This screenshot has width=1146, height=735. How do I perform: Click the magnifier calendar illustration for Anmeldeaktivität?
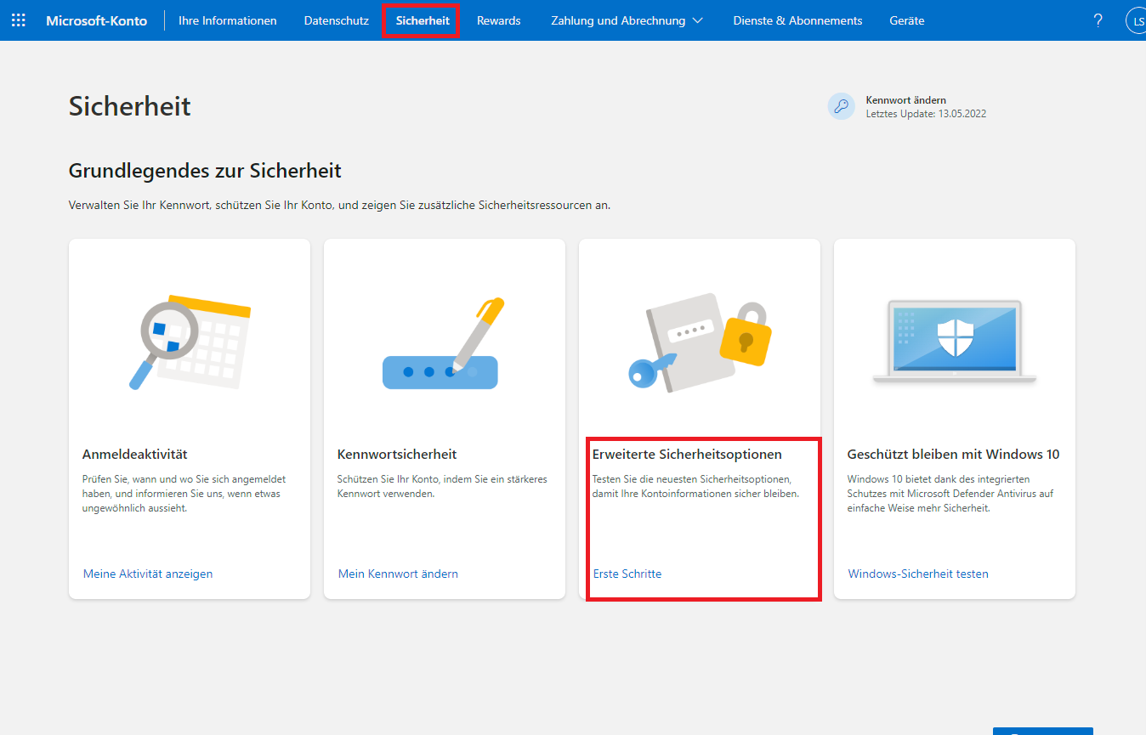point(190,343)
